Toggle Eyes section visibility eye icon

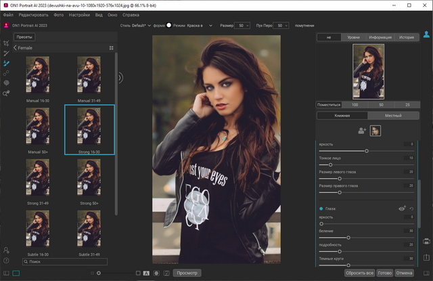(401, 209)
